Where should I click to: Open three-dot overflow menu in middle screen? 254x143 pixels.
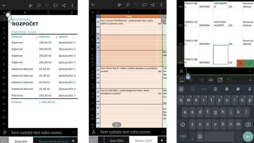point(161,5)
